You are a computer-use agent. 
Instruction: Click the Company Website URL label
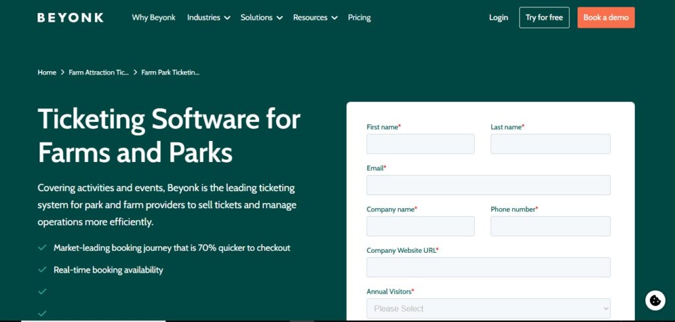coord(402,250)
